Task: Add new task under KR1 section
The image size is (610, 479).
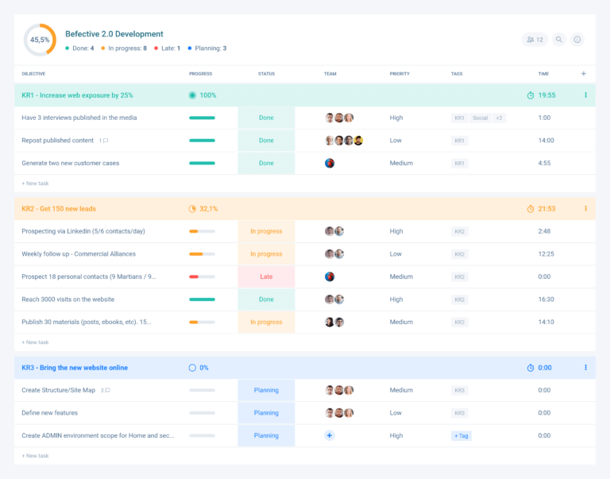Action: pos(35,183)
